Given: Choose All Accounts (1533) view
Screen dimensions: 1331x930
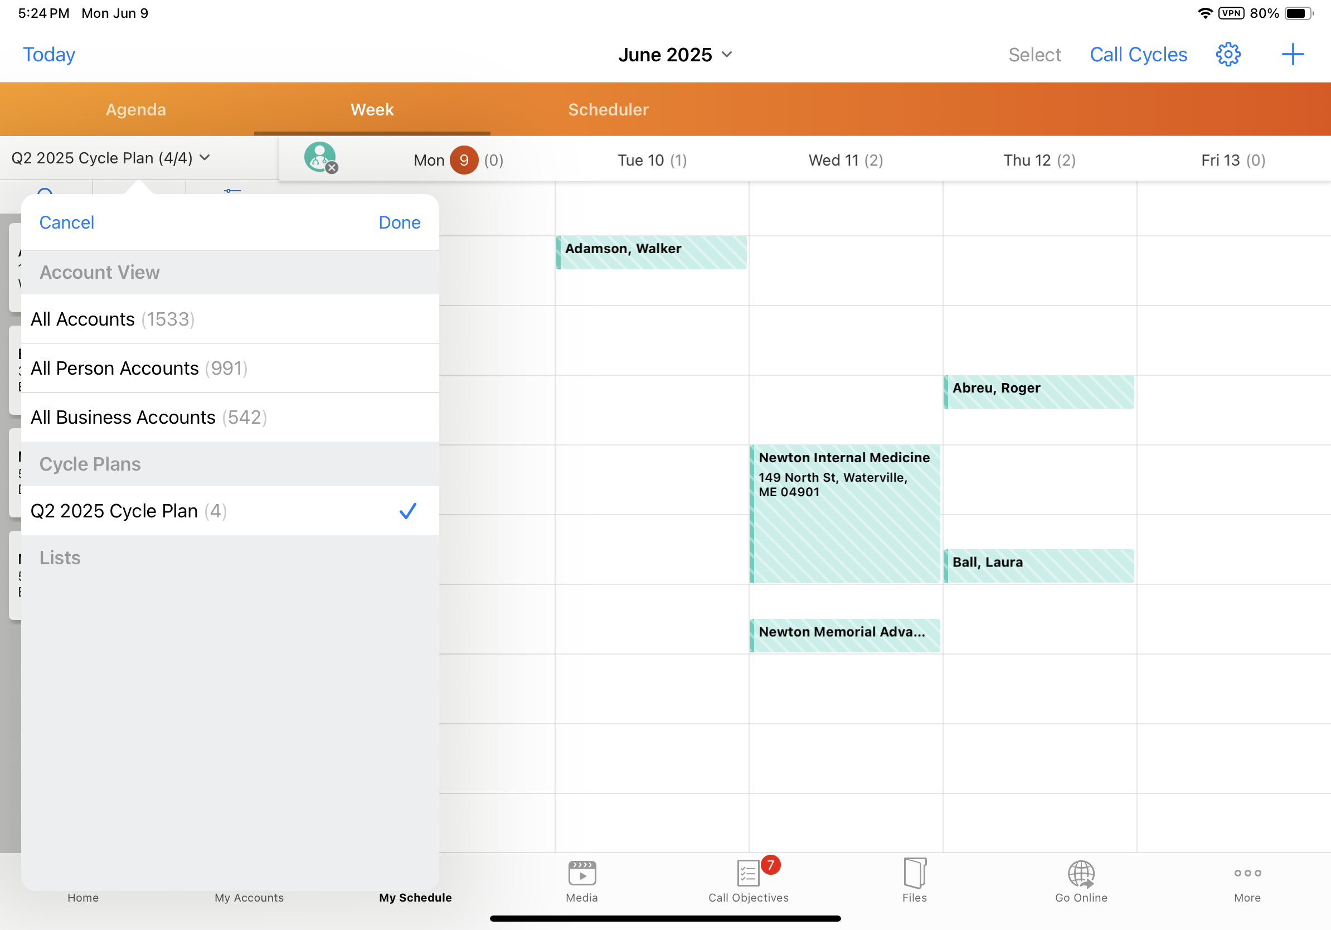Looking at the screenshot, I should click(230, 319).
